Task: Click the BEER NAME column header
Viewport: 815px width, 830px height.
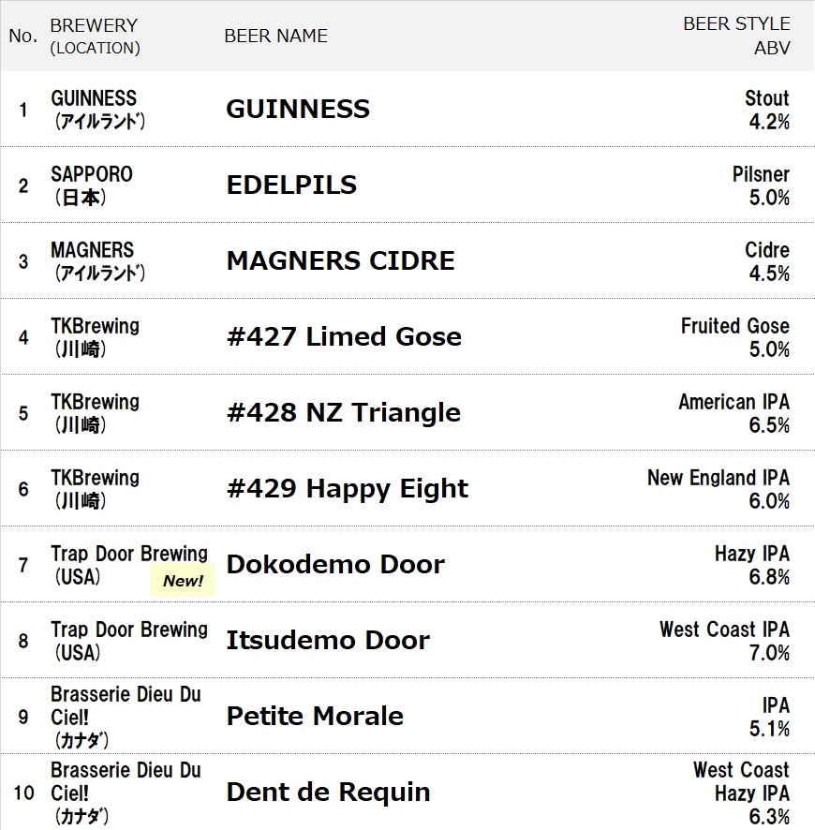Action: pos(276,36)
